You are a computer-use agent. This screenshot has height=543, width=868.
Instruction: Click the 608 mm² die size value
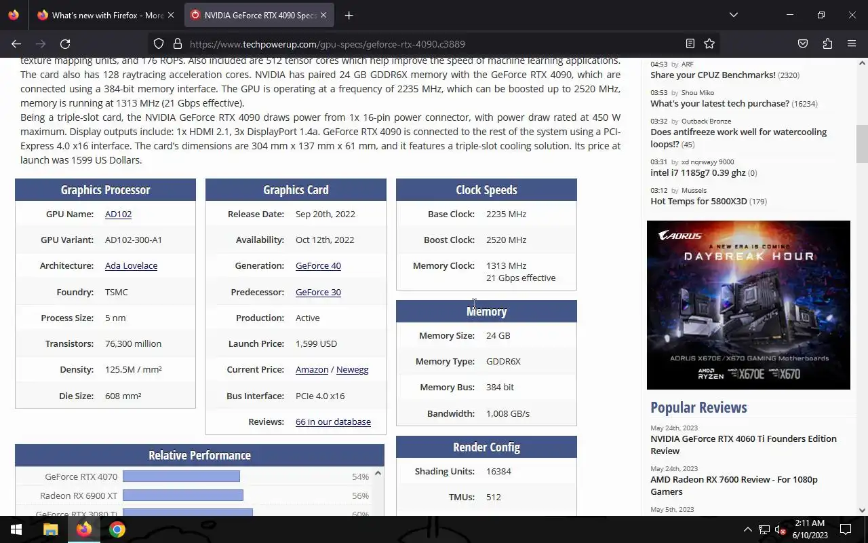123,396
